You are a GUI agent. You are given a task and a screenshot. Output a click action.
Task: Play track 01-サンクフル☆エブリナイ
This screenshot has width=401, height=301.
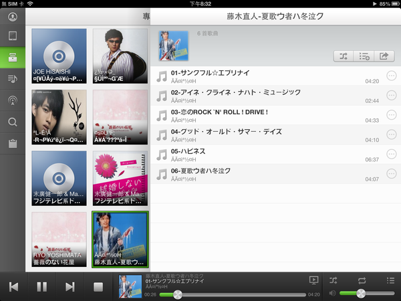pos(275,76)
